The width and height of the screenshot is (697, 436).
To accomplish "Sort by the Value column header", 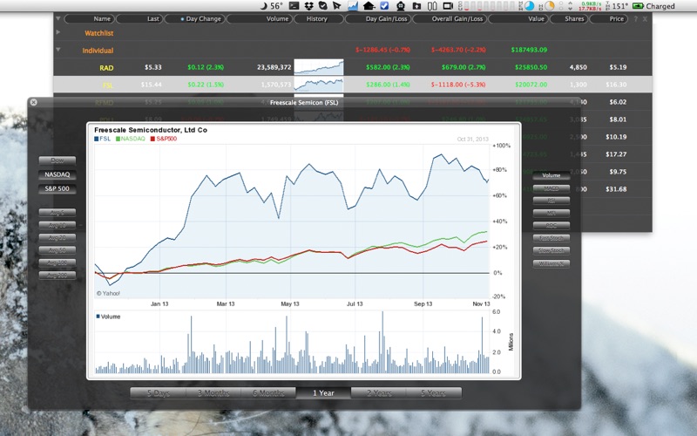I will pyautogui.click(x=518, y=18).
